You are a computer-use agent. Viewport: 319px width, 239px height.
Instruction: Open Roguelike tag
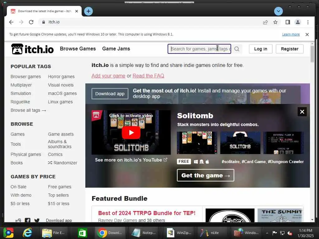20,102
